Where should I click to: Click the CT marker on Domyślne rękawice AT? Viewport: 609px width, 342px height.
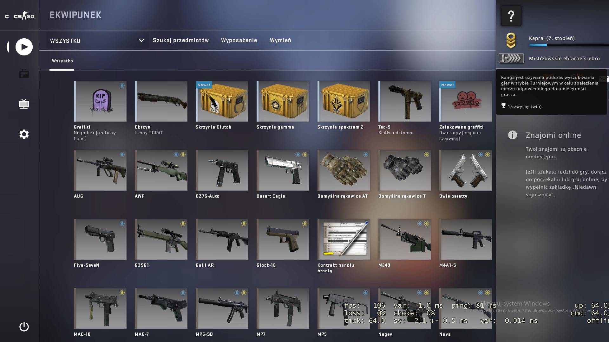pos(366,155)
